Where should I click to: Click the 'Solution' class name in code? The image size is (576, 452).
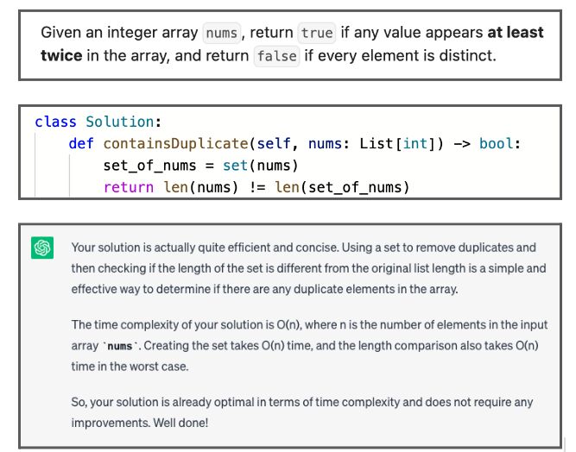click(121, 122)
